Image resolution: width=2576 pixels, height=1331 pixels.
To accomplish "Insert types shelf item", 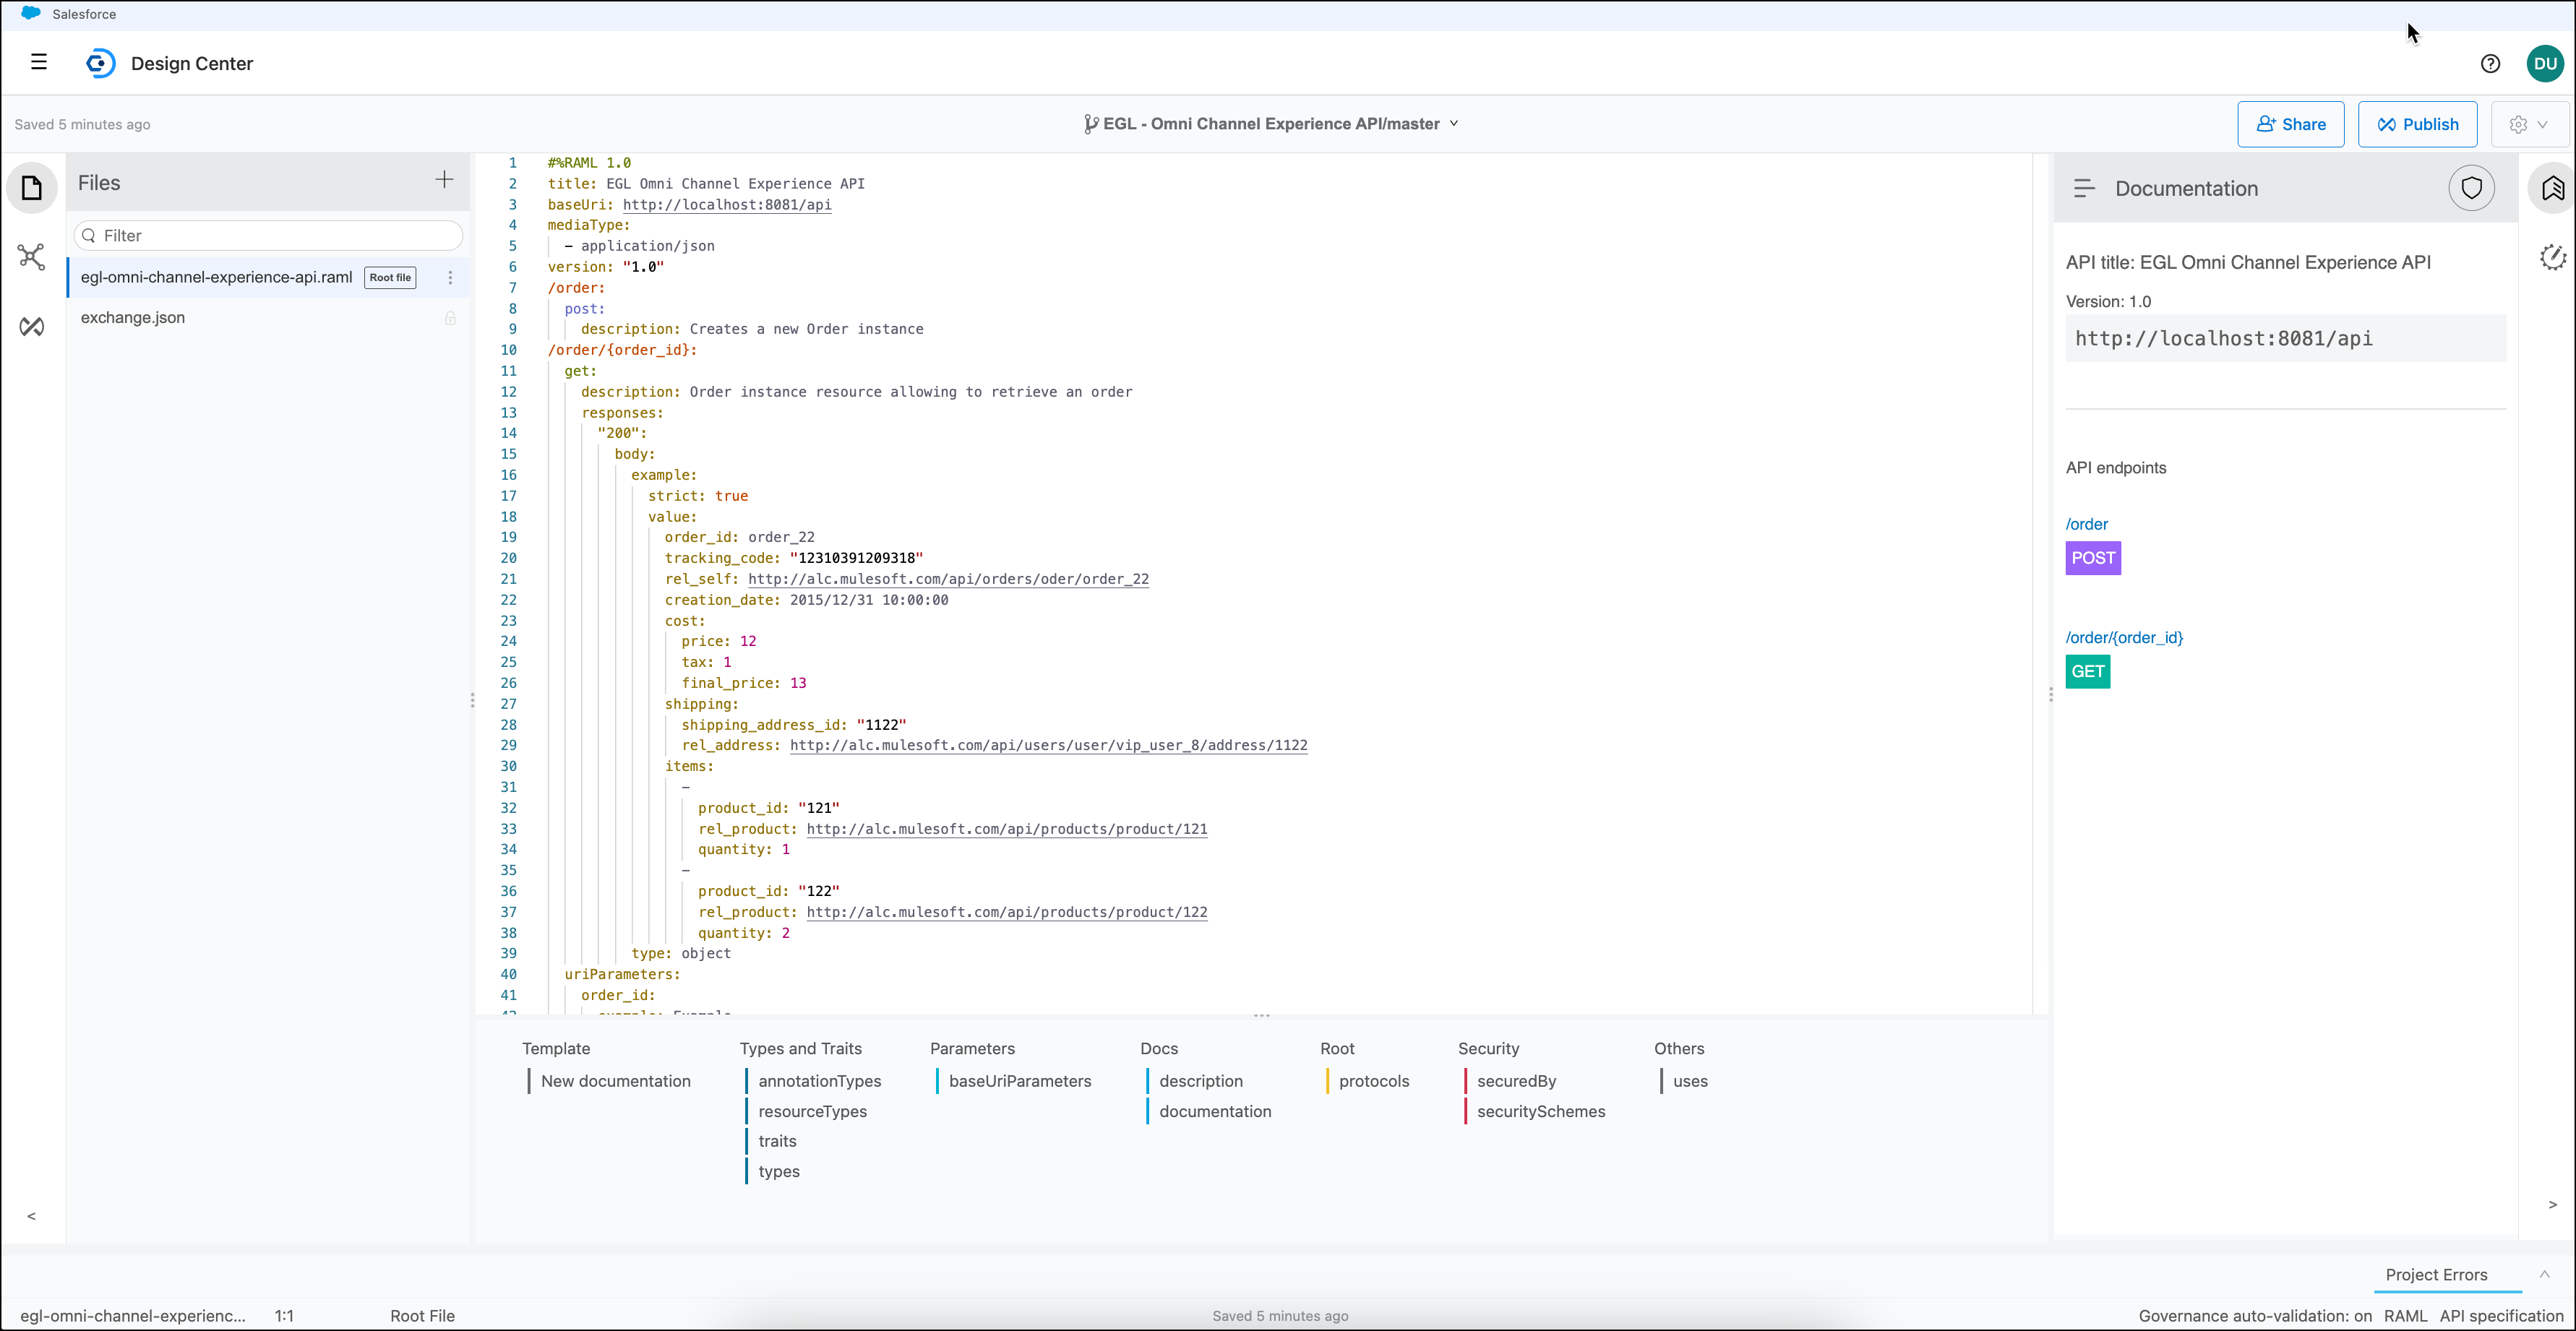I will pyautogui.click(x=779, y=1171).
